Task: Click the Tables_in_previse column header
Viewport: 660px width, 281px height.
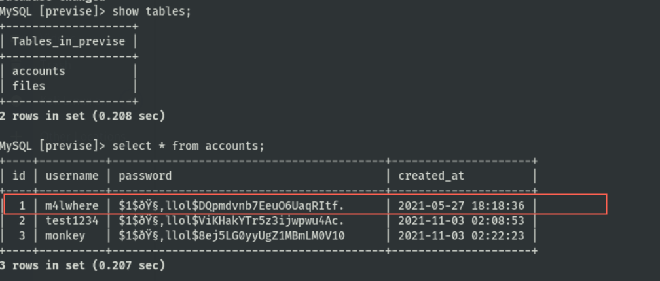Action: (69, 41)
